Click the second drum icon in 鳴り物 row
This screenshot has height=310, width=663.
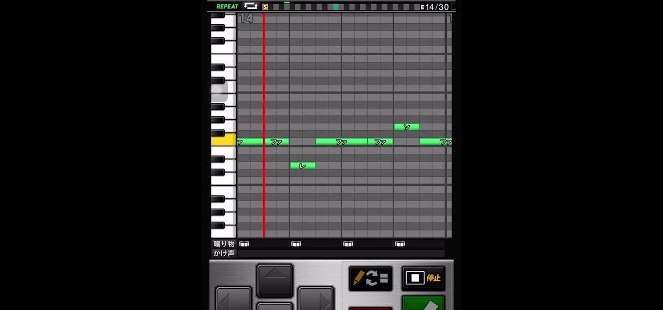(296, 244)
